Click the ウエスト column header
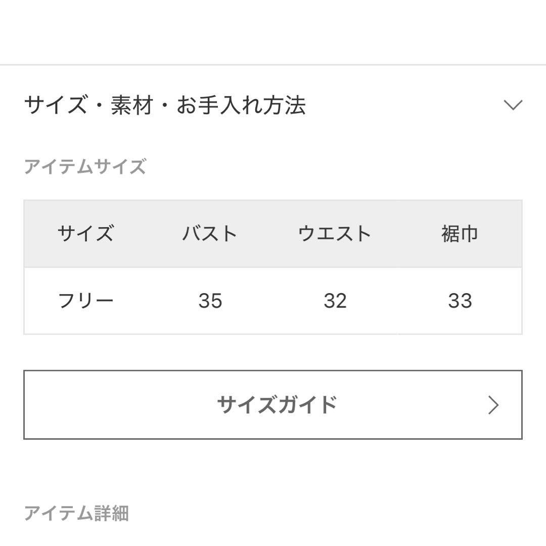 click(x=335, y=234)
